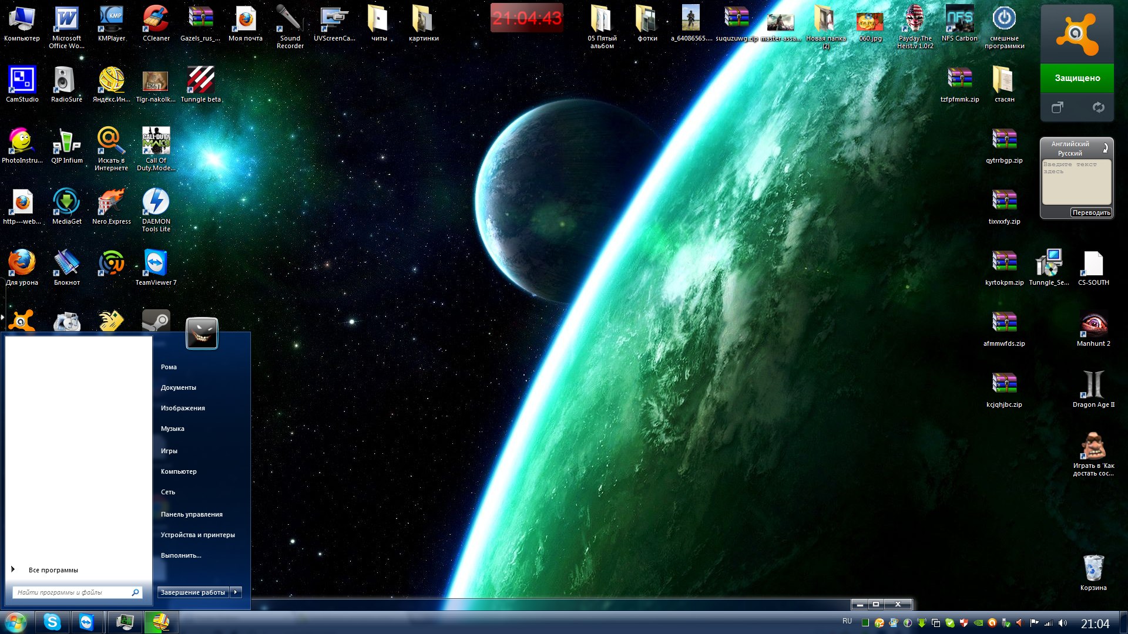The height and width of the screenshot is (634, 1128).
Task: Open the Manhunt 2 desktop shortcut
Action: point(1093,329)
